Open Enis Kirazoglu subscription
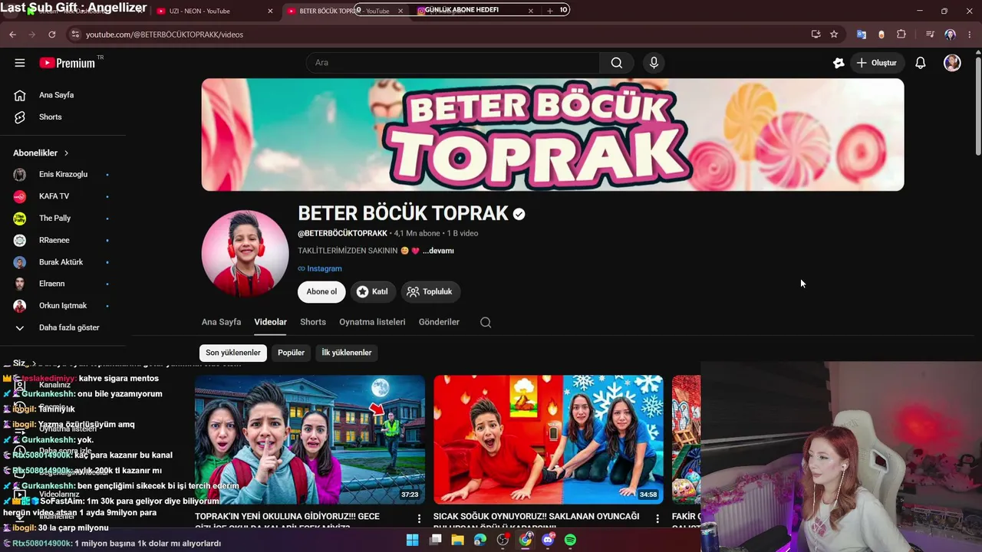Image resolution: width=982 pixels, height=552 pixels. pos(63,174)
